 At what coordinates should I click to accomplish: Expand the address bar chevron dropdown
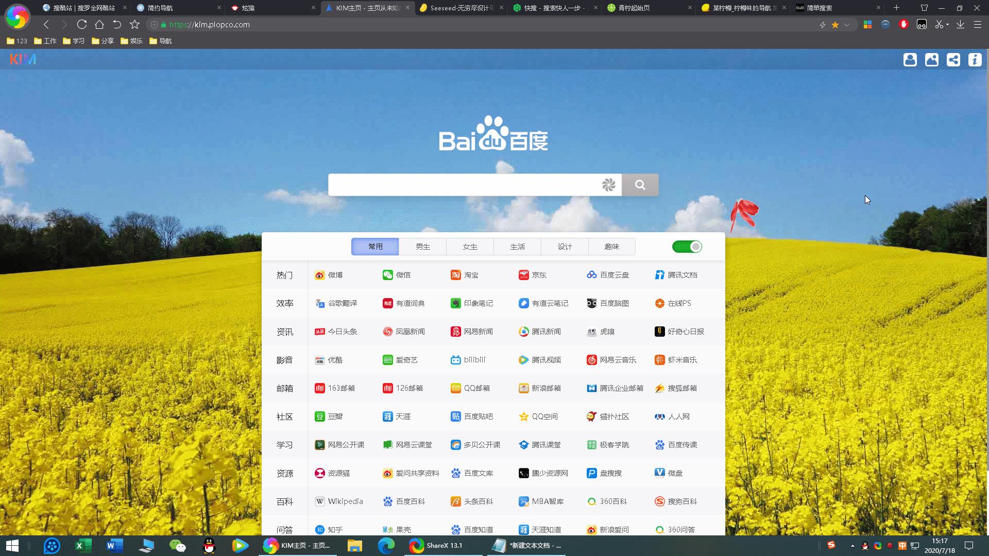847,25
